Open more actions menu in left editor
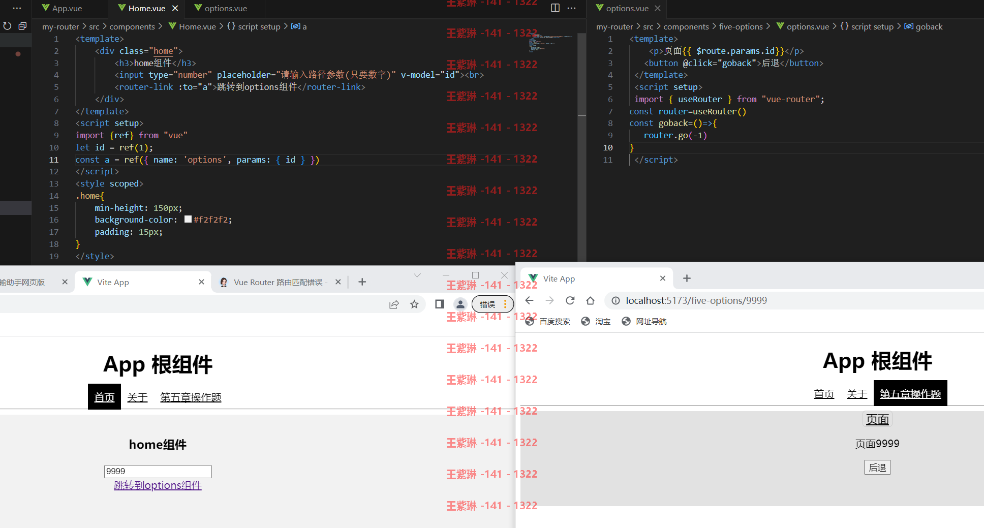 coord(572,8)
